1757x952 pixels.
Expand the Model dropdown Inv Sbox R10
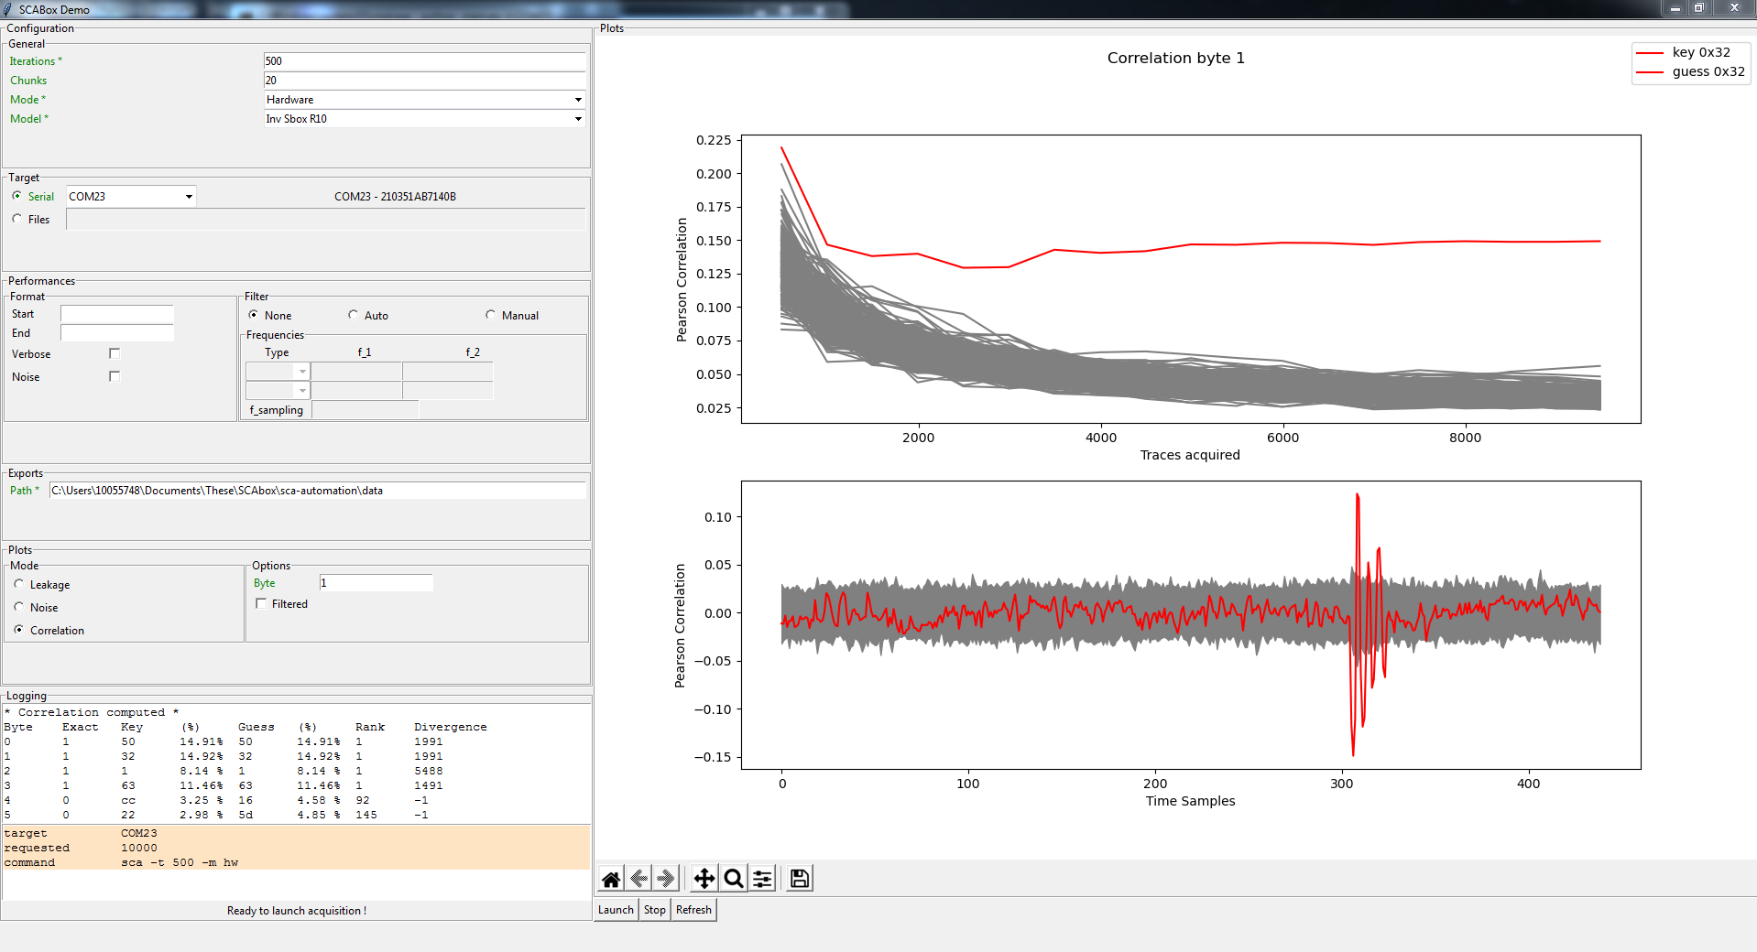pyautogui.click(x=577, y=119)
